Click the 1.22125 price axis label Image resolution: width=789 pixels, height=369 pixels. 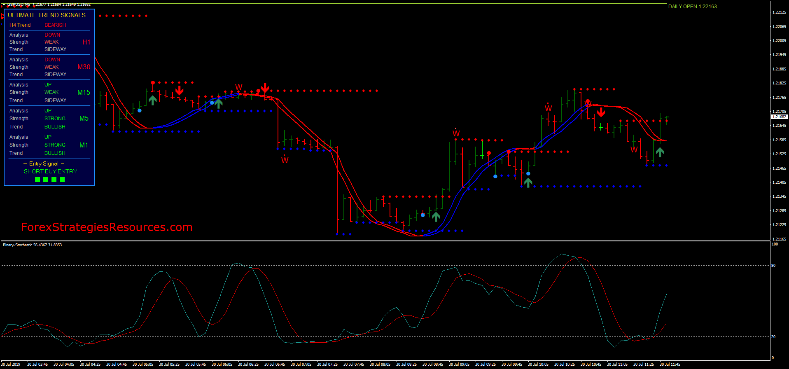(779, 12)
